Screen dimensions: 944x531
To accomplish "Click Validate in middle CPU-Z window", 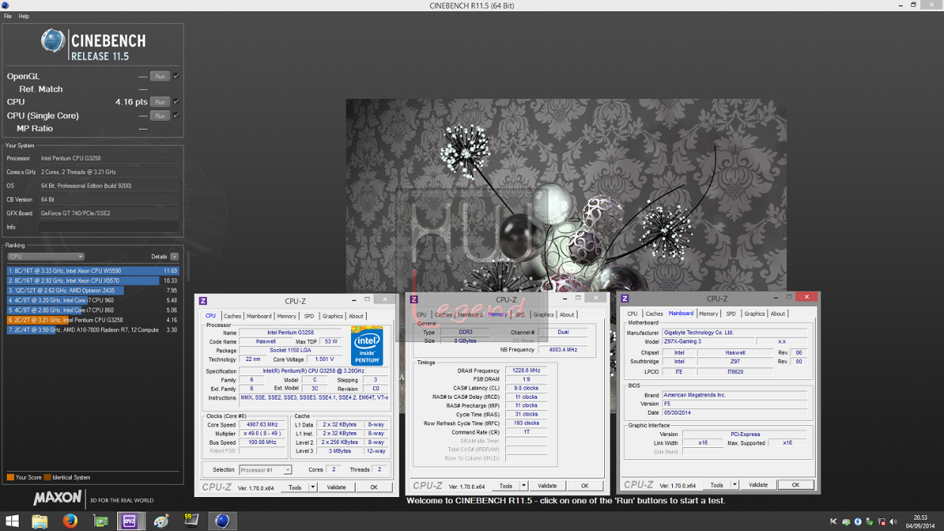I will tap(547, 486).
